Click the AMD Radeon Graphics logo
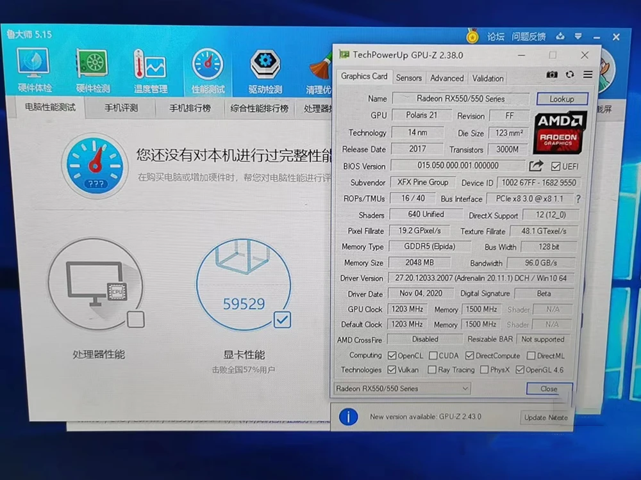The height and width of the screenshot is (480, 641). (x=559, y=132)
